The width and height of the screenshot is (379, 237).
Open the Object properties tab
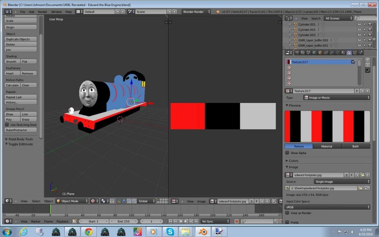pos(320,53)
